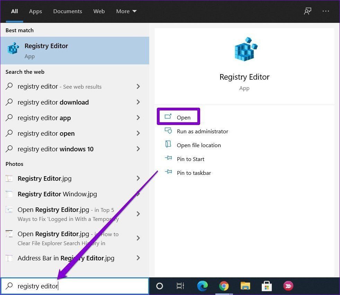Expand the More filter dropdown
This screenshot has width=340, height=295.
(126, 11)
